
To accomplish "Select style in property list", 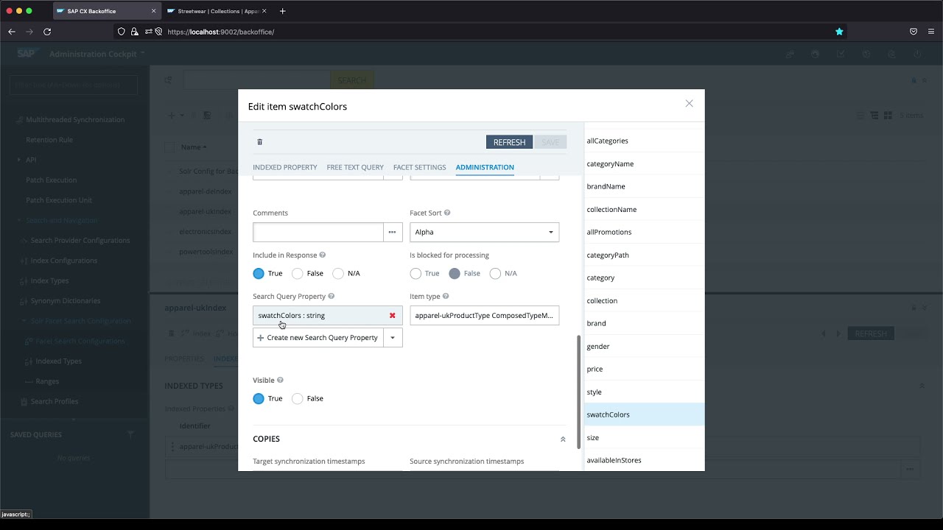I will (644, 392).
